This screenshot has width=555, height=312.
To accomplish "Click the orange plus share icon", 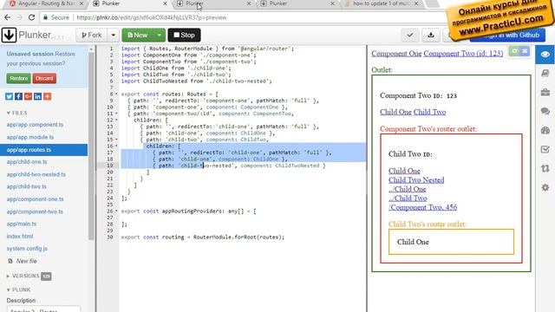I will pyautogui.click(x=47, y=96).
